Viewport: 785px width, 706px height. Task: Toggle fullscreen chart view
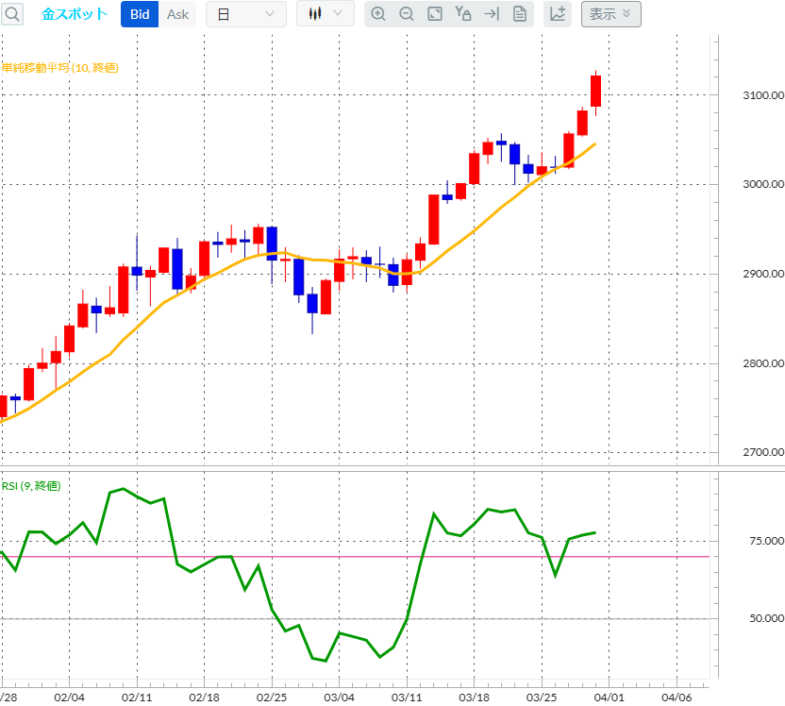click(435, 14)
